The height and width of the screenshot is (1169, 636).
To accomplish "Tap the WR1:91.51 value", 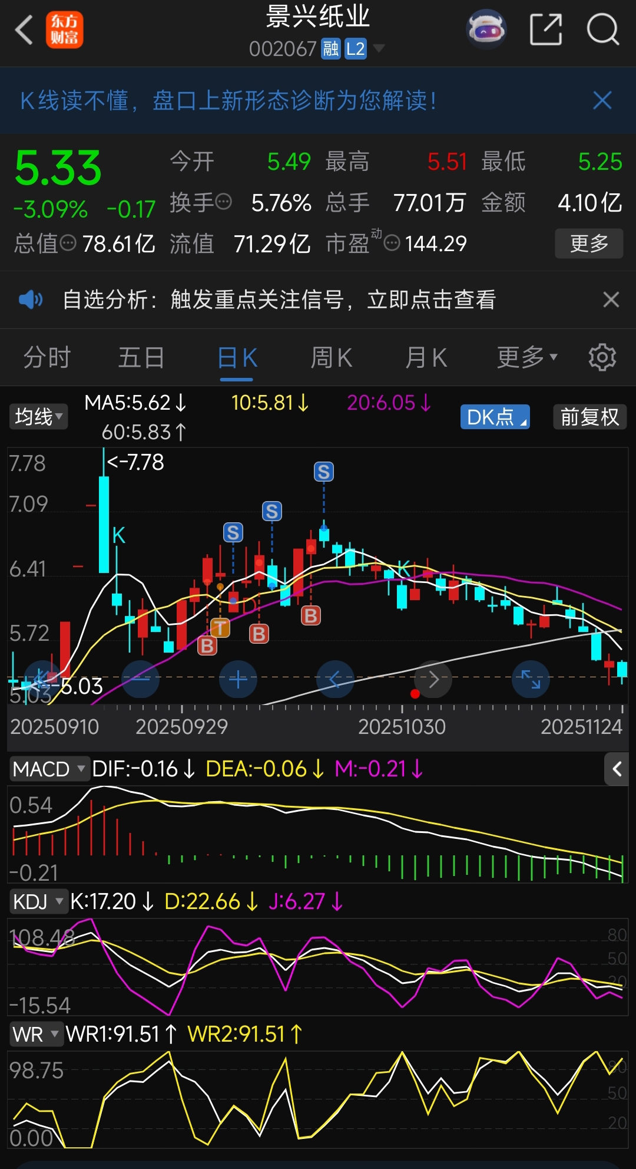I will click(x=121, y=1034).
